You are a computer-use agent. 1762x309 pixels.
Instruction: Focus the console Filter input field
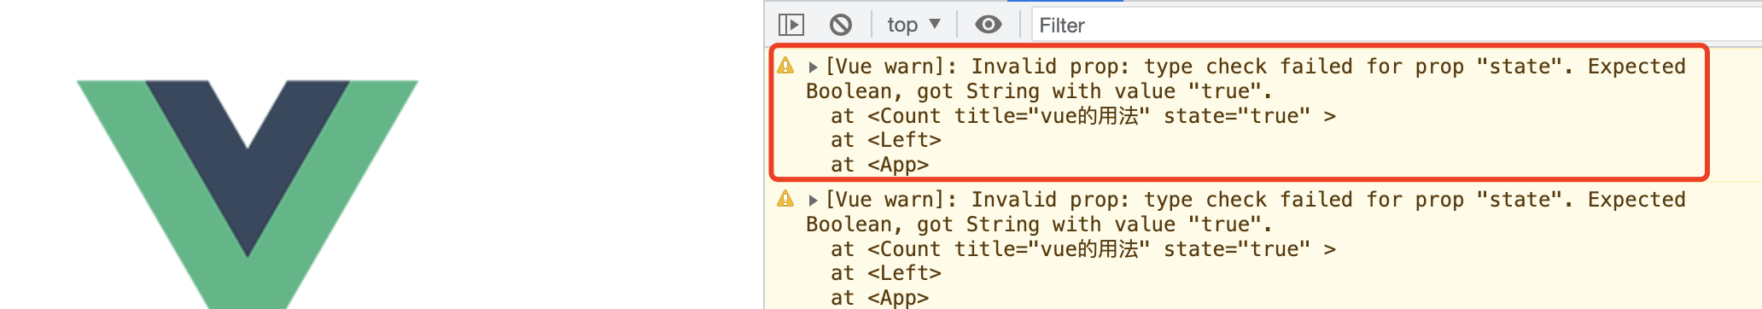[1396, 26]
